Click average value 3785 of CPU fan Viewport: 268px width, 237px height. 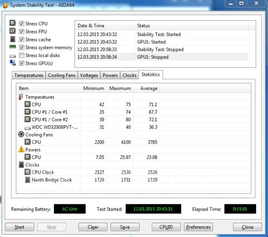pyautogui.click(x=152, y=142)
